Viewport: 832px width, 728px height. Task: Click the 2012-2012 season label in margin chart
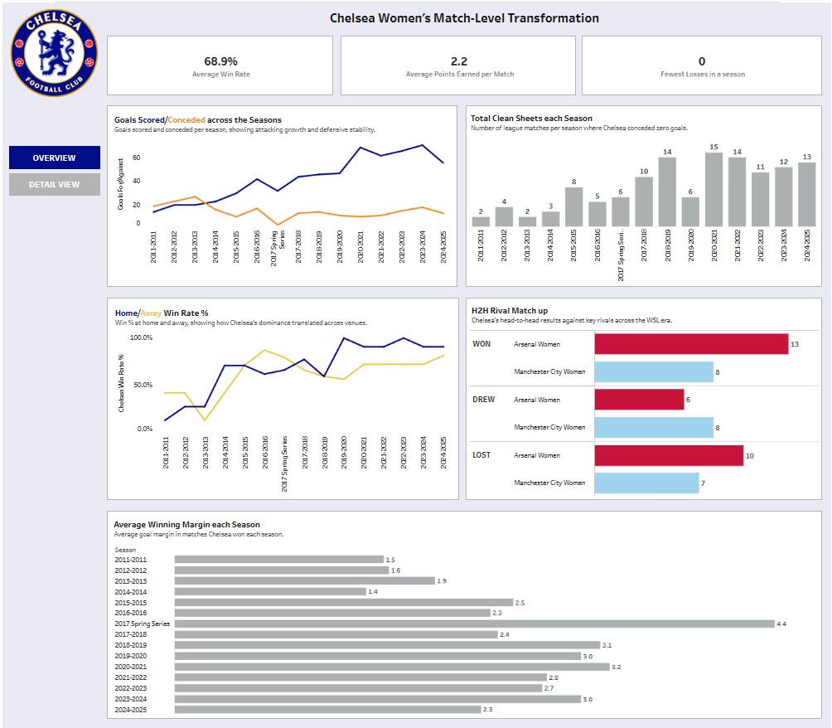(x=131, y=570)
